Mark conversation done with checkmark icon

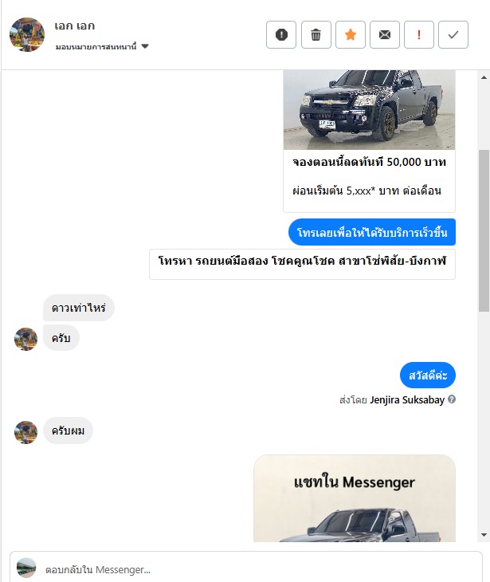coord(453,35)
